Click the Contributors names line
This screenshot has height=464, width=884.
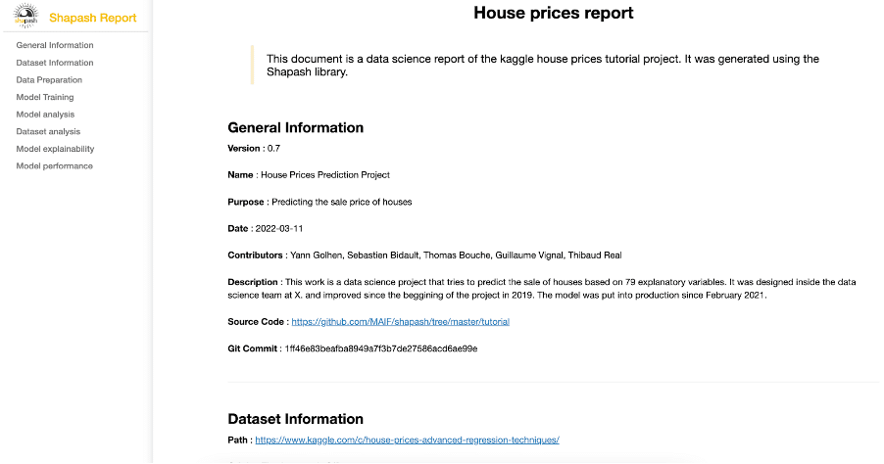point(456,255)
